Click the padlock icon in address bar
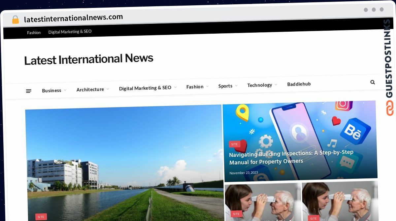Image resolution: width=396 pixels, height=221 pixels. pyautogui.click(x=15, y=19)
